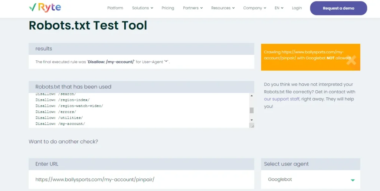Click 'Want to do another check?' text
Viewport: 380px width, 191px height.
(x=63, y=141)
